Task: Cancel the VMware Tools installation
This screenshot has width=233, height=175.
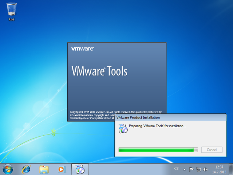Action: click(212, 150)
